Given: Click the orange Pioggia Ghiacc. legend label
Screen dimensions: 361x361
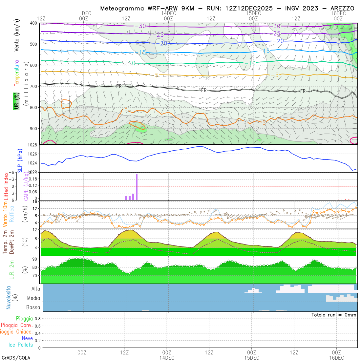Looking at the screenshot, I should (16, 331).
